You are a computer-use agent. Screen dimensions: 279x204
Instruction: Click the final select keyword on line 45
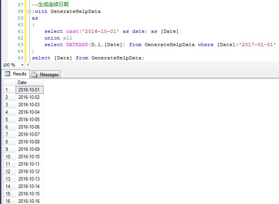(x=41, y=58)
